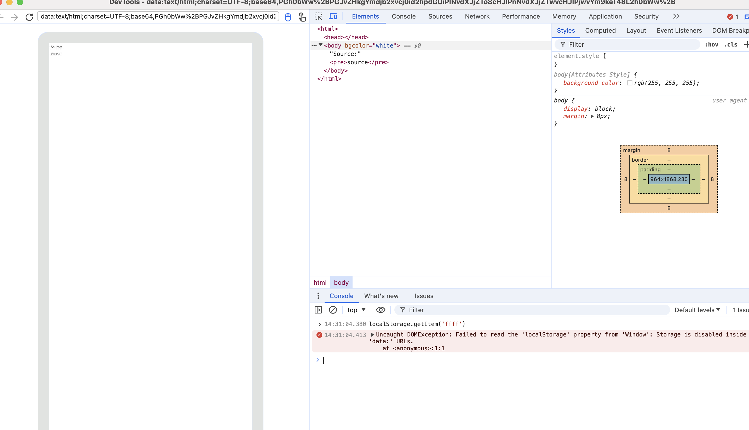
Task: Select the Layout pane tab
Action: point(636,30)
